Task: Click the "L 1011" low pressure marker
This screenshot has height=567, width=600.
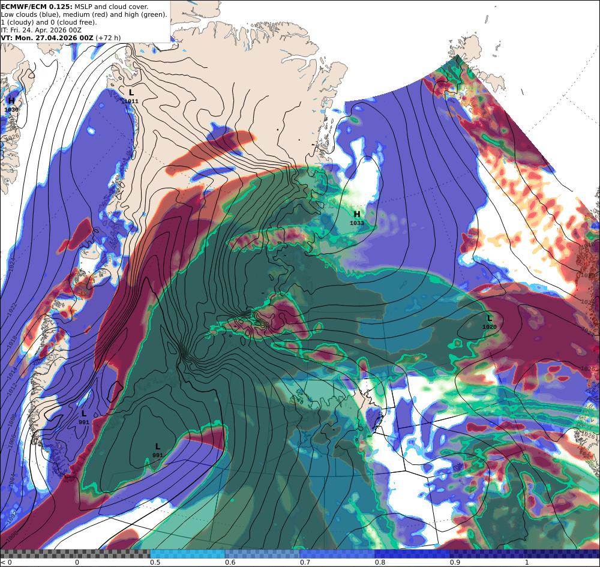Action: coord(131,97)
